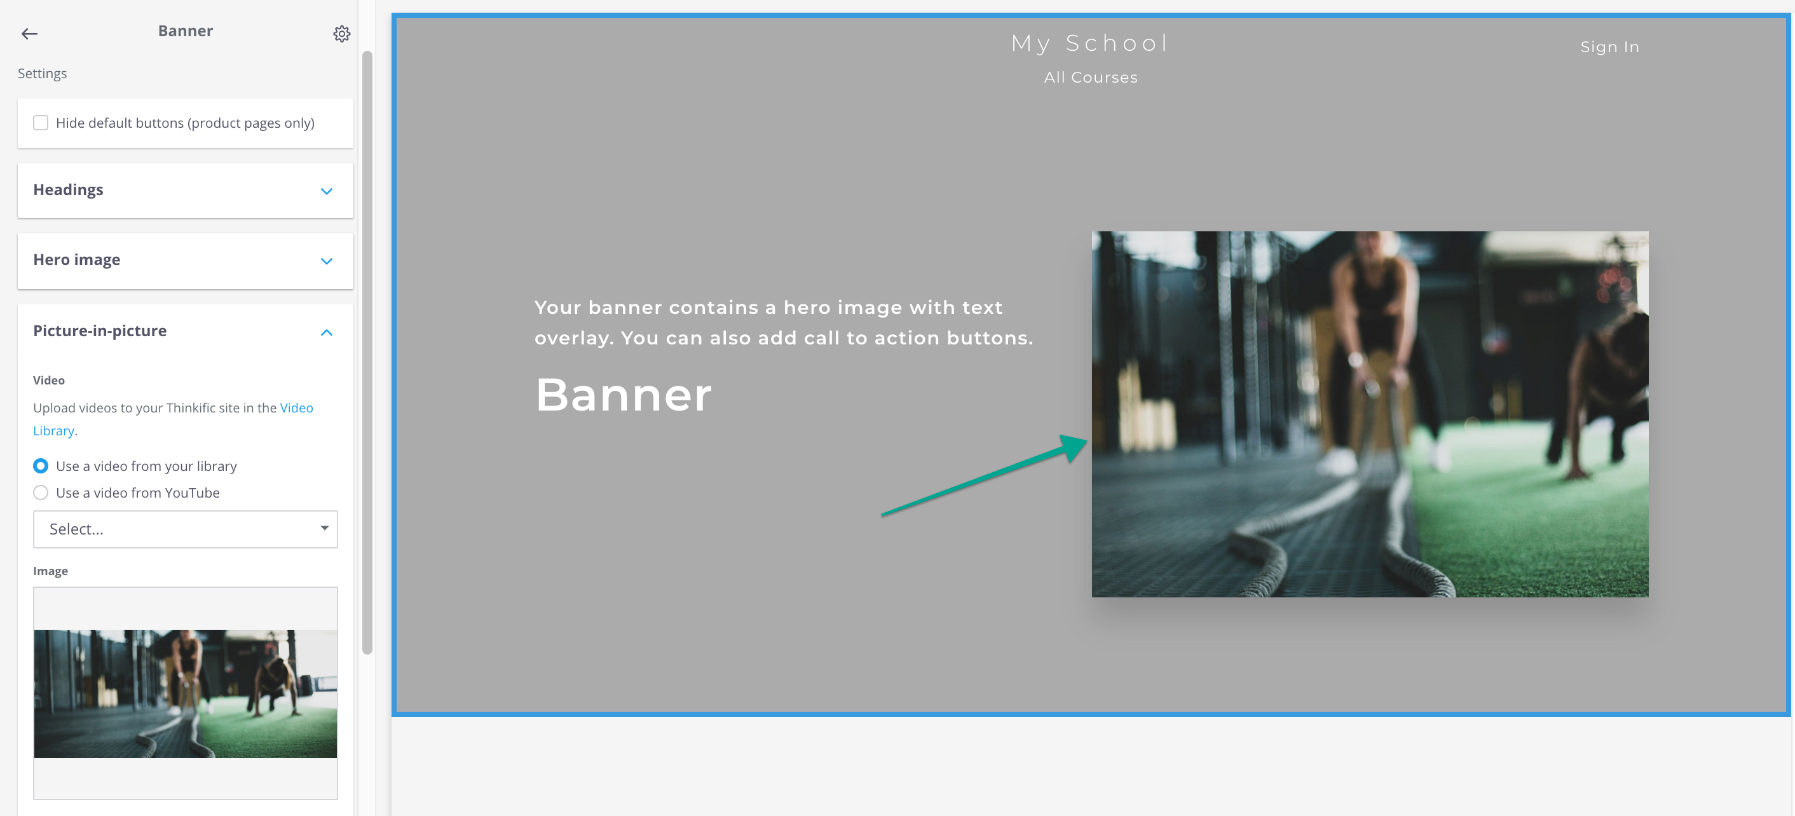The width and height of the screenshot is (1795, 816).
Task: Click the gym photo in banner preview
Action: (x=1370, y=414)
